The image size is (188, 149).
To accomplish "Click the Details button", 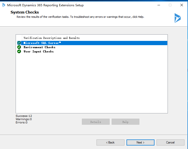I will point(96,122).
